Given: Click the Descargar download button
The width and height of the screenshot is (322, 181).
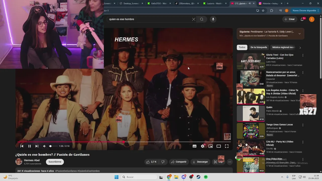Looking at the screenshot, I should (x=200, y=162).
